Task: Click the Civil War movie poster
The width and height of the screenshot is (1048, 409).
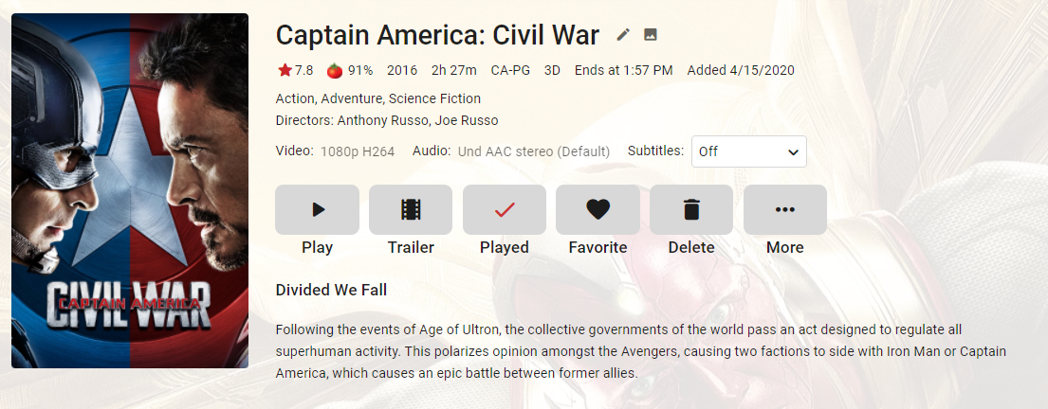Action: coord(130,190)
